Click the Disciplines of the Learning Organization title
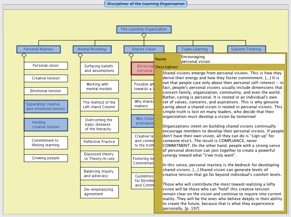 tap(146, 4)
